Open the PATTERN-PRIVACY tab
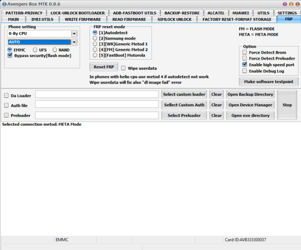 click(24, 13)
